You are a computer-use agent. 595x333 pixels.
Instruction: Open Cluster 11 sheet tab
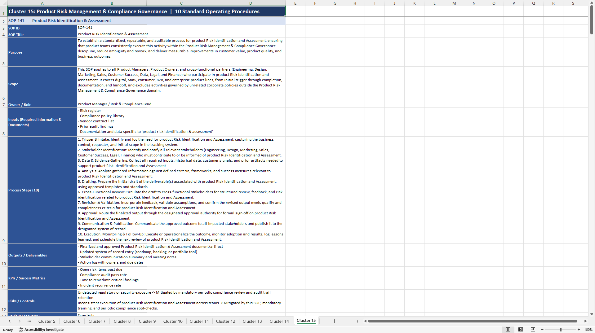coord(199,321)
